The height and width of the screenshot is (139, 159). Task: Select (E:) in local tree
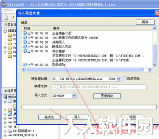point(16,127)
